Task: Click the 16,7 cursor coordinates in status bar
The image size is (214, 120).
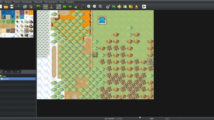Action: [168, 119]
